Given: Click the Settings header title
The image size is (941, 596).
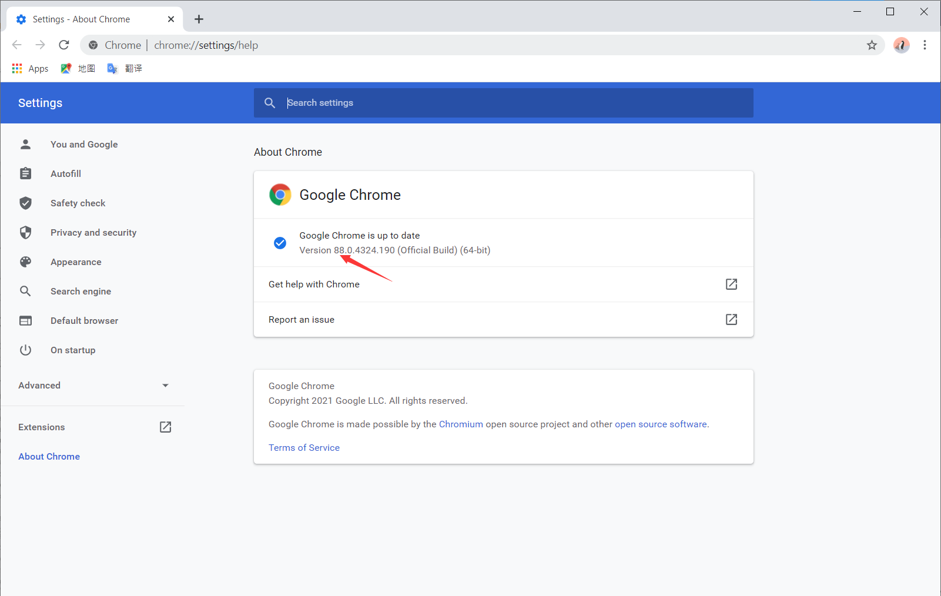Looking at the screenshot, I should 40,103.
